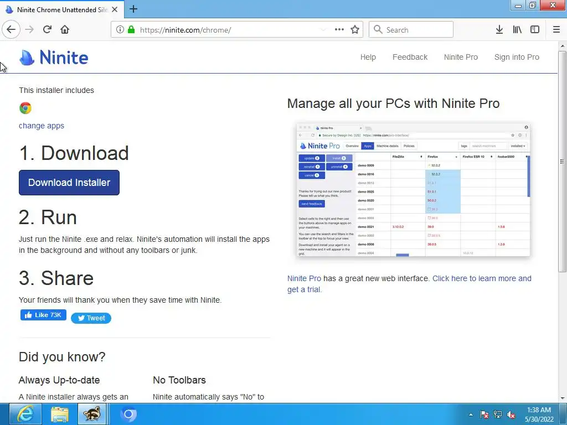Go back to the previous page
Image resolution: width=567 pixels, height=425 pixels.
[x=11, y=30]
